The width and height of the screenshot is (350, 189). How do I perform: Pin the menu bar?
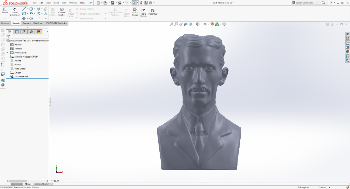[x=90, y=3]
